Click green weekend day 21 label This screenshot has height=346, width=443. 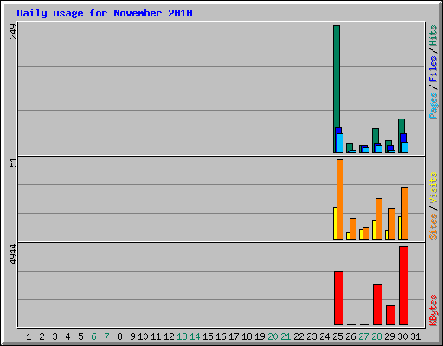(286, 336)
